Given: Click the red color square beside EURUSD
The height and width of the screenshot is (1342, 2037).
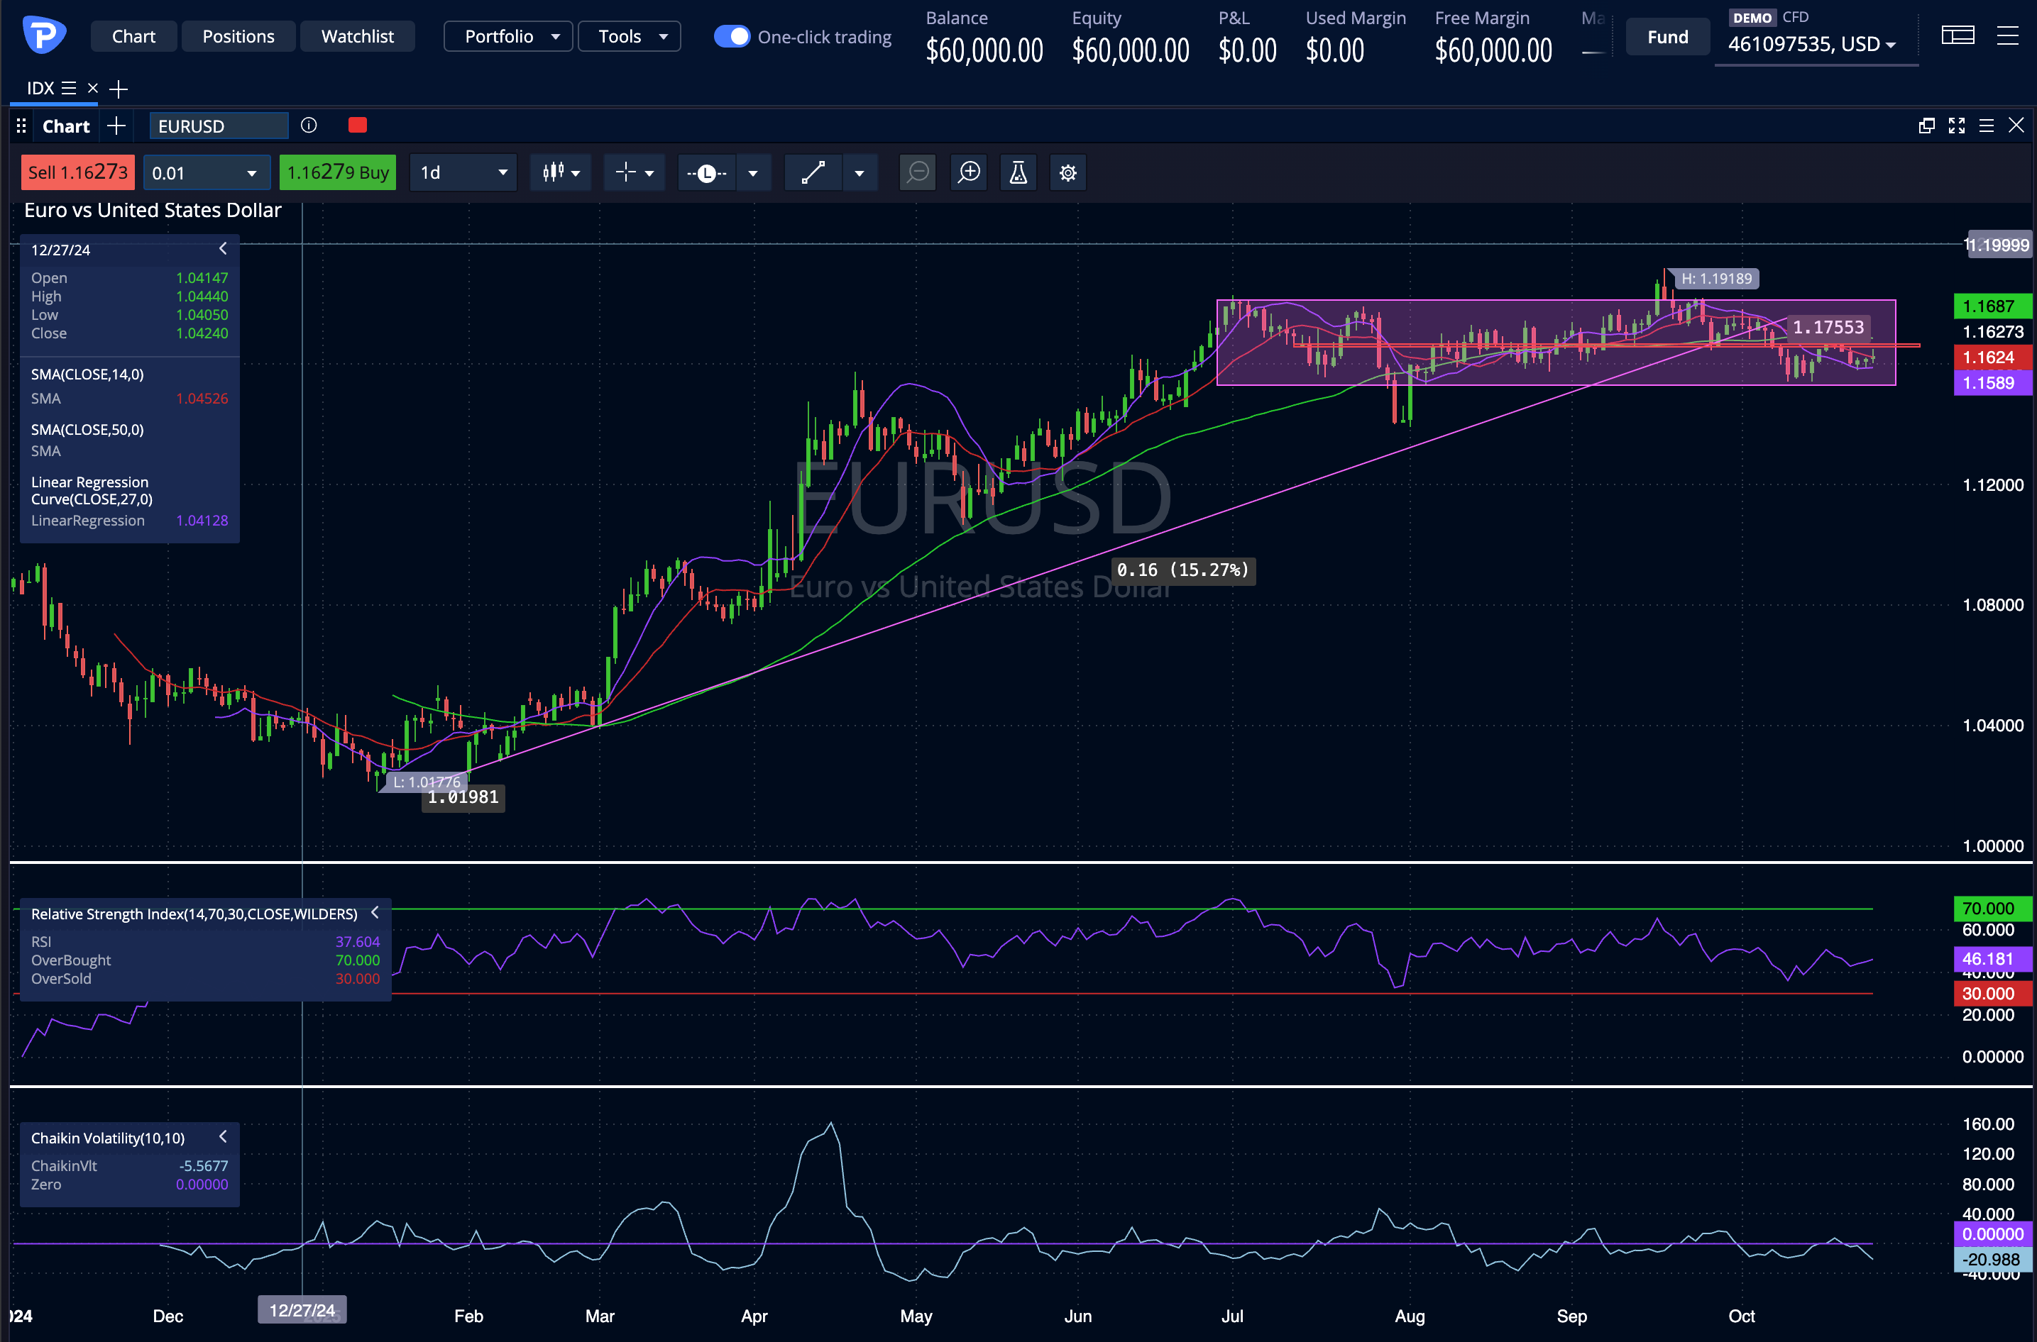Looking at the screenshot, I should (358, 126).
